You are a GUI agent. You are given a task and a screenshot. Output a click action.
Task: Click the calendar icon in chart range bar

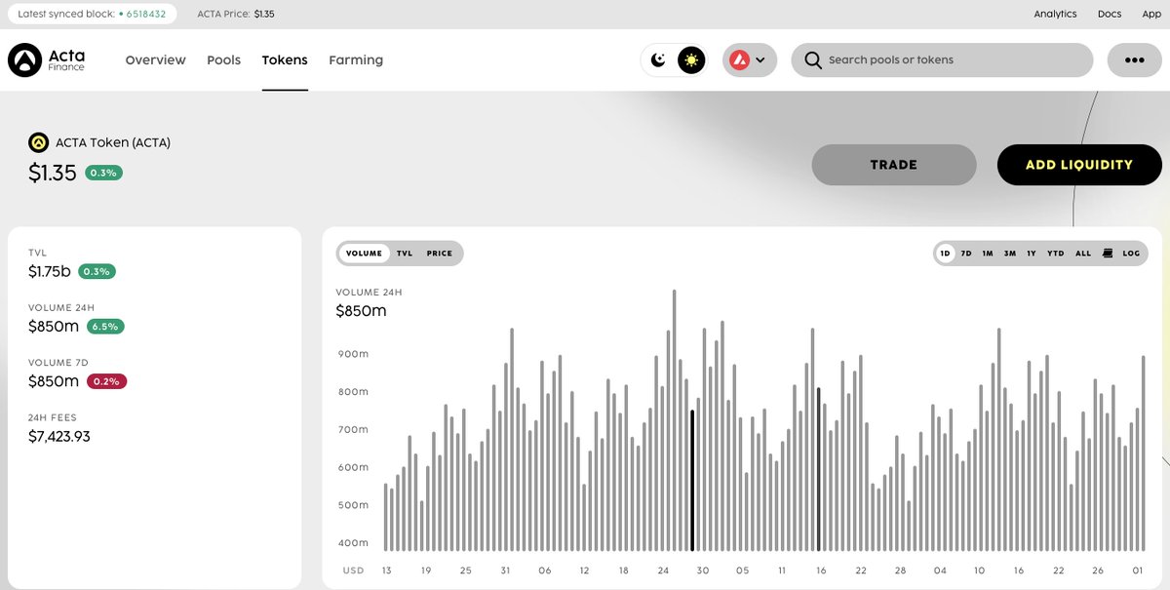(1108, 254)
